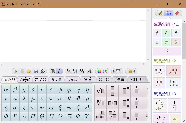186x123 pixels.
Task: Insert the vertical fraction template
Action: [x=112, y=91]
